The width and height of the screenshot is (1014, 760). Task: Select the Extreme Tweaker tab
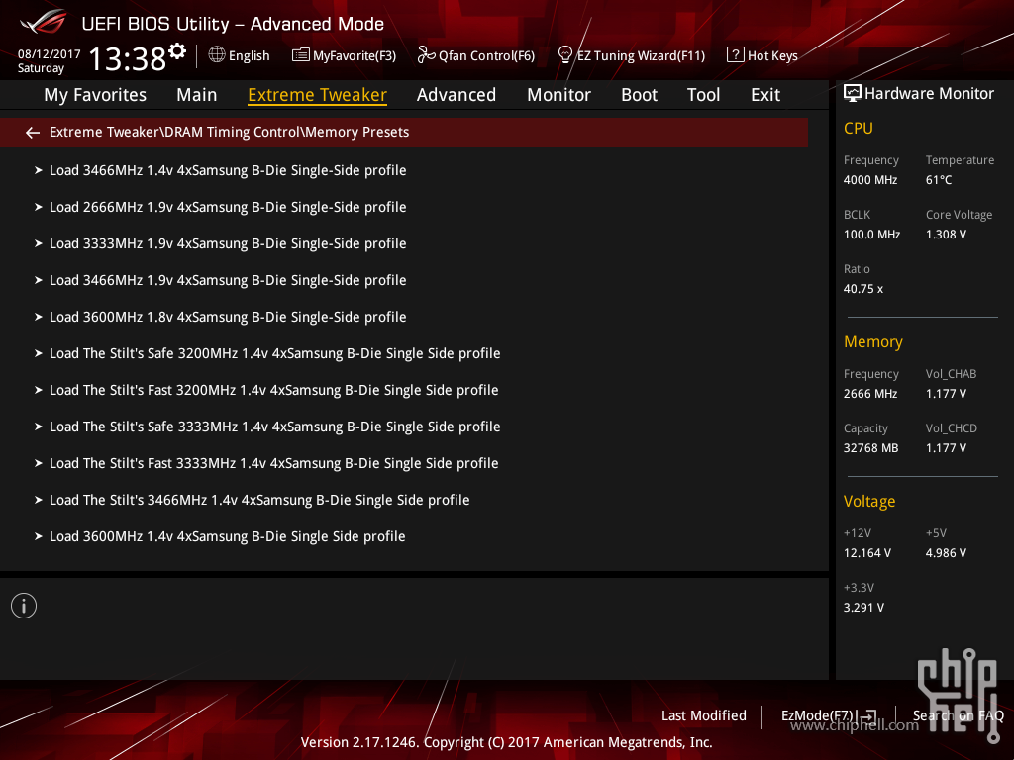[x=318, y=95]
